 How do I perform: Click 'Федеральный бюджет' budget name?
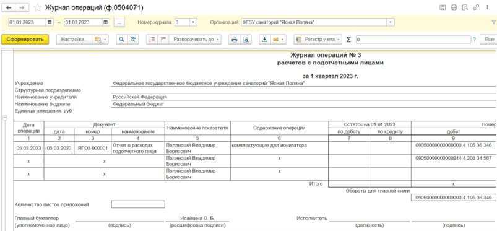pyautogui.click(x=138, y=104)
